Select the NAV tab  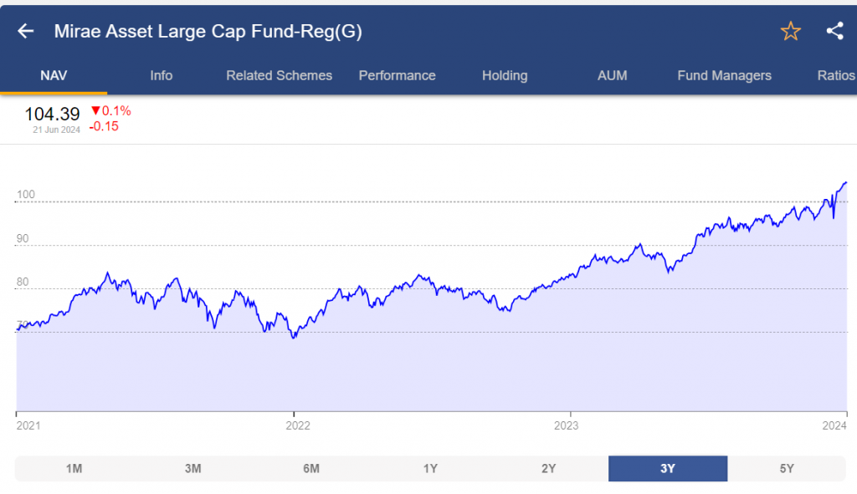(x=54, y=75)
